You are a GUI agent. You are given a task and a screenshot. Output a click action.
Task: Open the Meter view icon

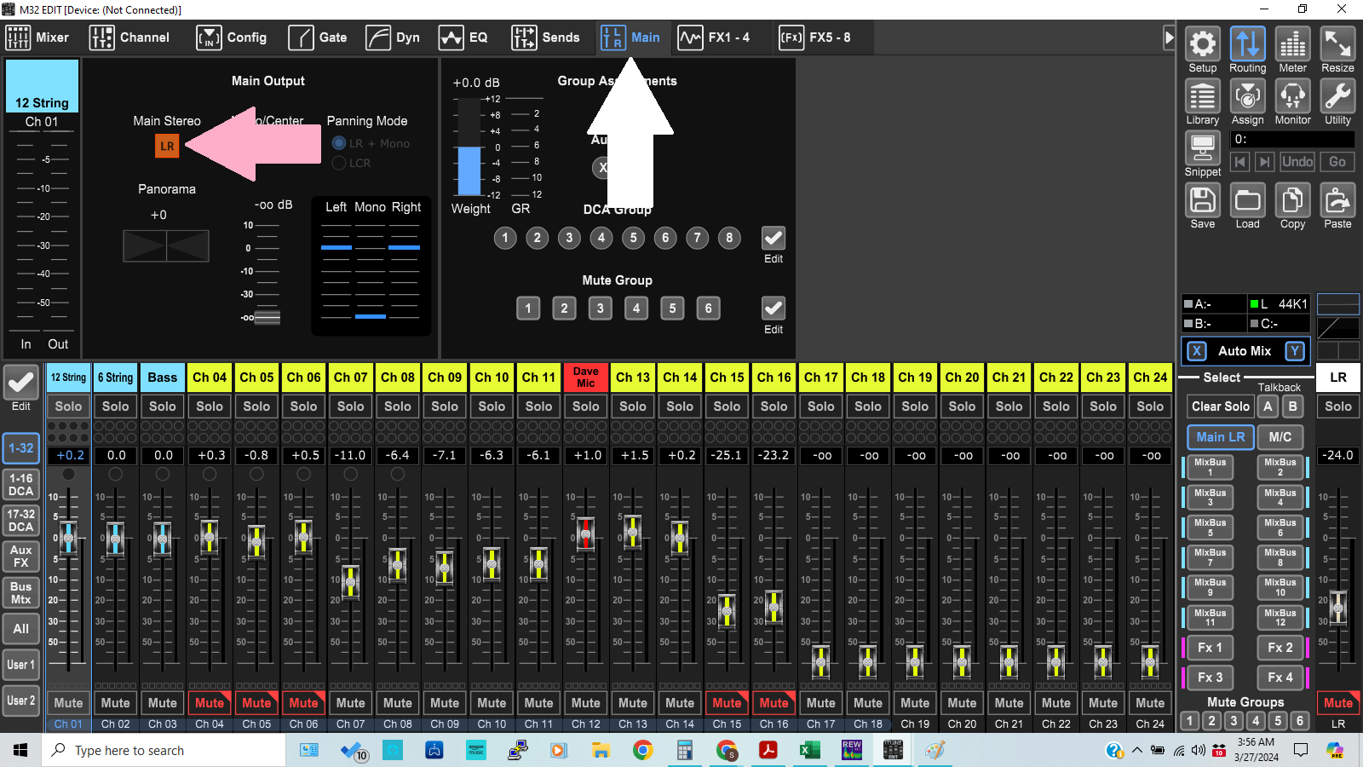click(1292, 44)
